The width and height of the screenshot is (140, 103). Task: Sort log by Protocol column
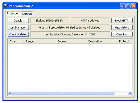click(x=125, y=41)
